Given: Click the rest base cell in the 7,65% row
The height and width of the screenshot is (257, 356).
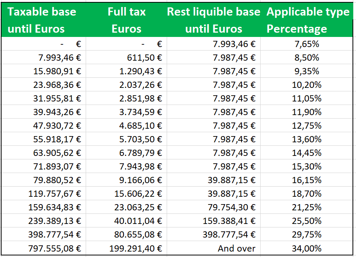Looking at the screenshot, I should pyautogui.click(x=214, y=44).
